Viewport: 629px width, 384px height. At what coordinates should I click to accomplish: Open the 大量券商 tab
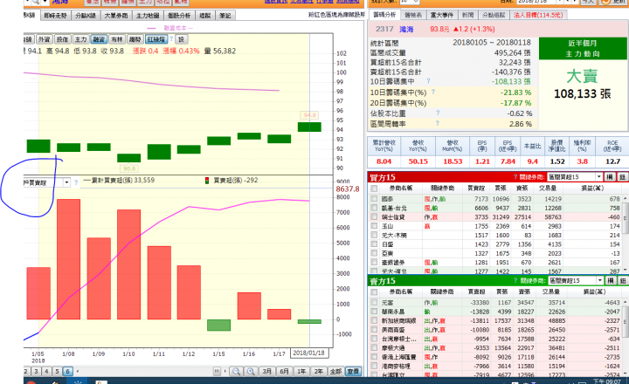tap(116, 15)
